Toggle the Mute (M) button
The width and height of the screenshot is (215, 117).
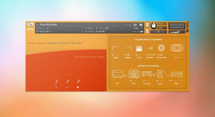[x=147, y=31]
